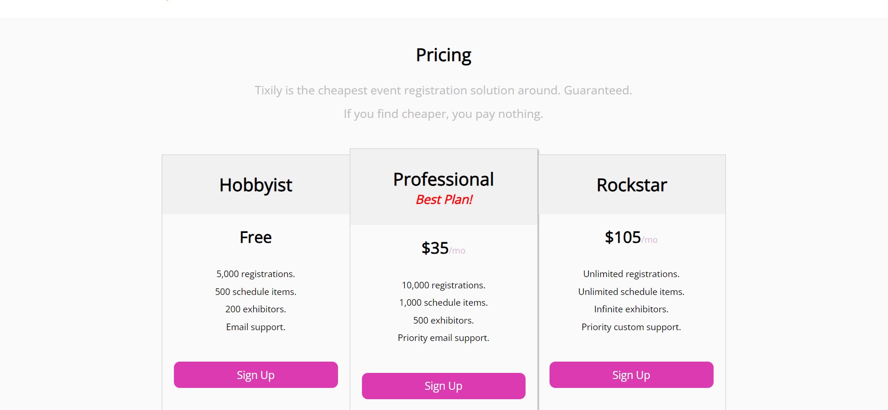Select the Hobbyist plan title
This screenshot has width=888, height=410.
coord(256,185)
